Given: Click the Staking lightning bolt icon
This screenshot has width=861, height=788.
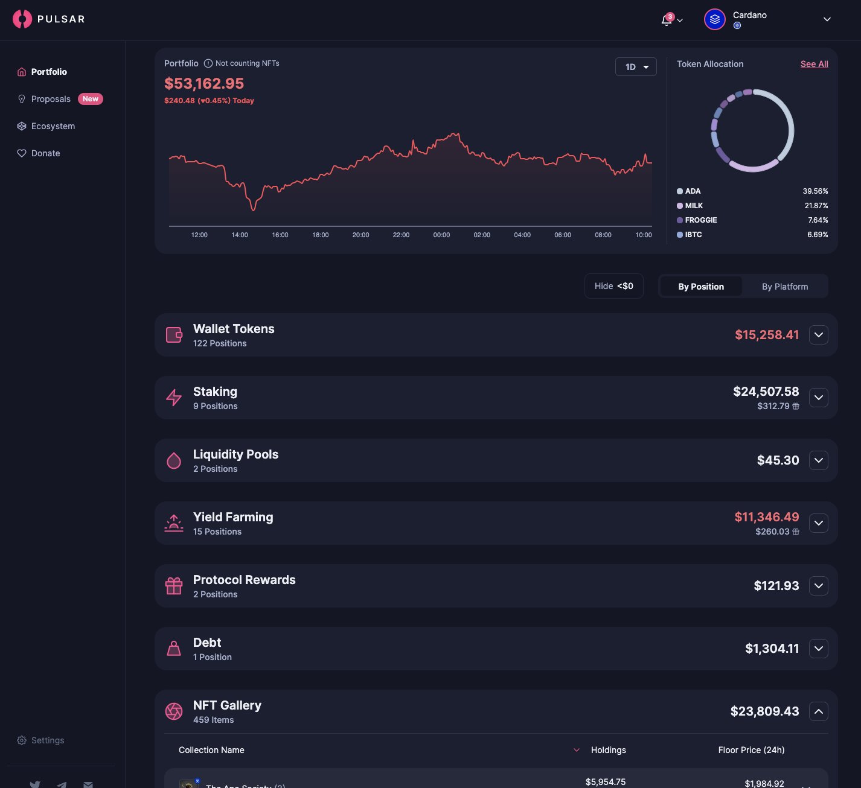Looking at the screenshot, I should tap(174, 398).
